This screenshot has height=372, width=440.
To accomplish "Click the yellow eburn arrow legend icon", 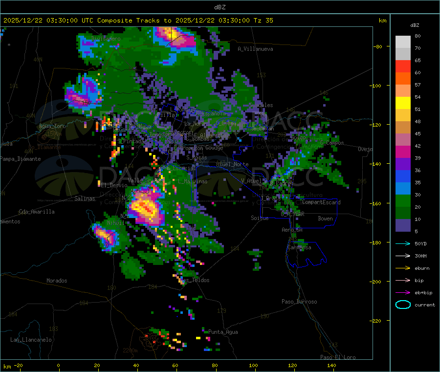I will (403, 268).
